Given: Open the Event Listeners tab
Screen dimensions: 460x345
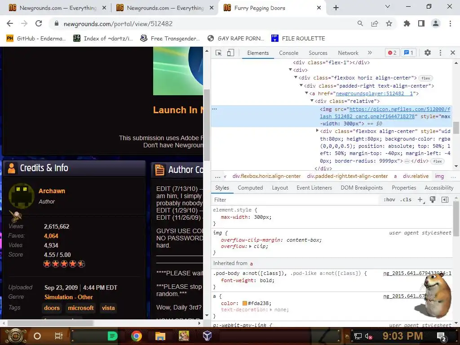Looking at the screenshot, I should (314, 188).
